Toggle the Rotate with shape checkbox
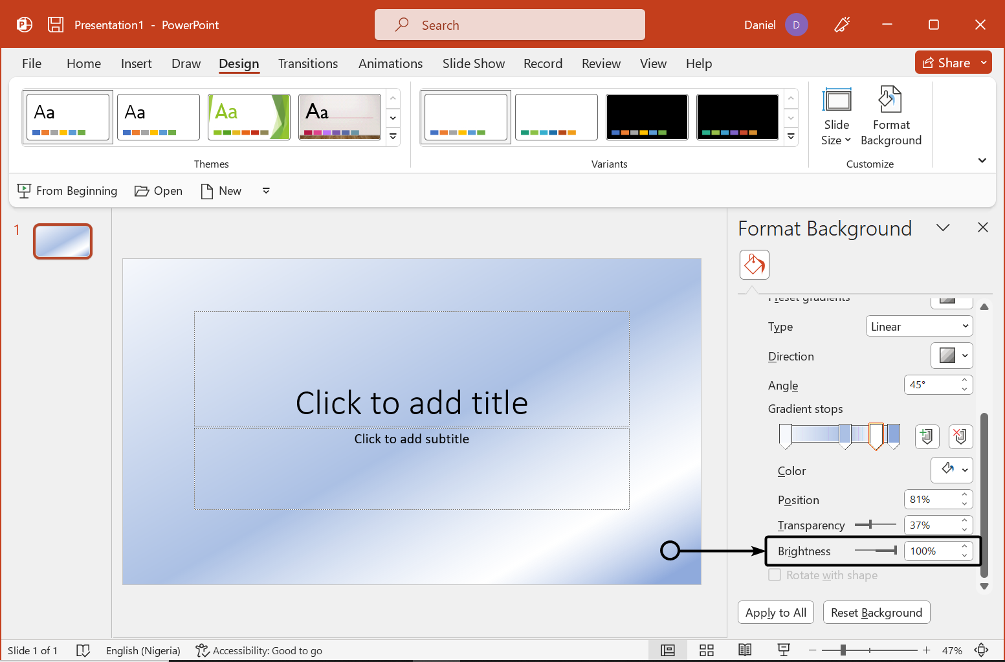The width and height of the screenshot is (1005, 662). pyautogui.click(x=775, y=575)
